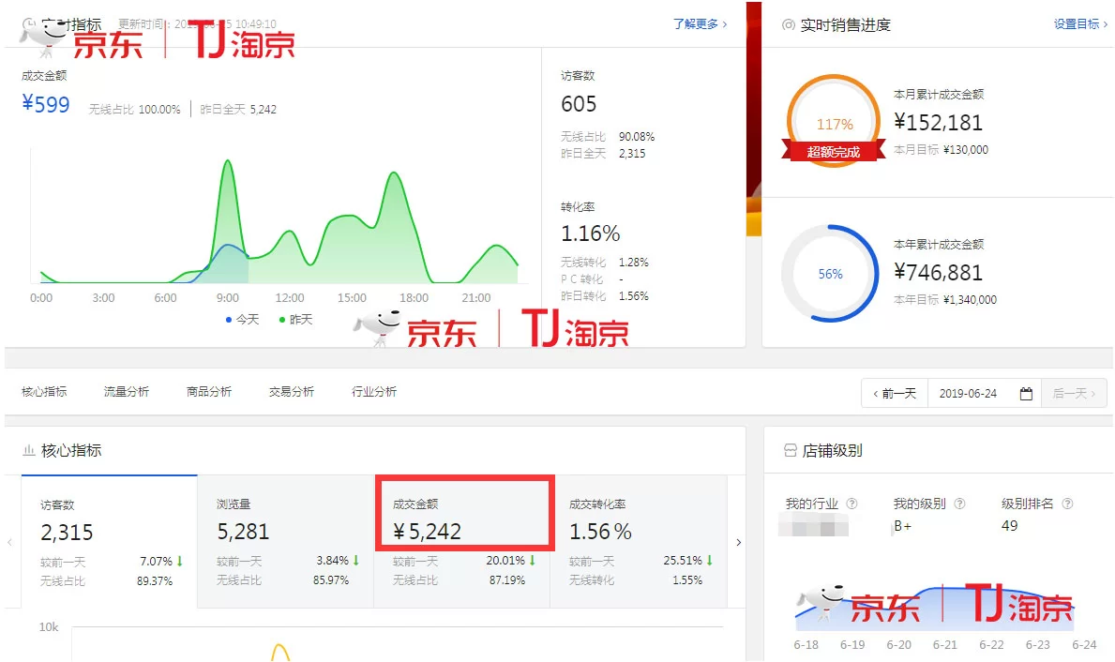Click the 实时销售进度 target icon

tap(789, 25)
